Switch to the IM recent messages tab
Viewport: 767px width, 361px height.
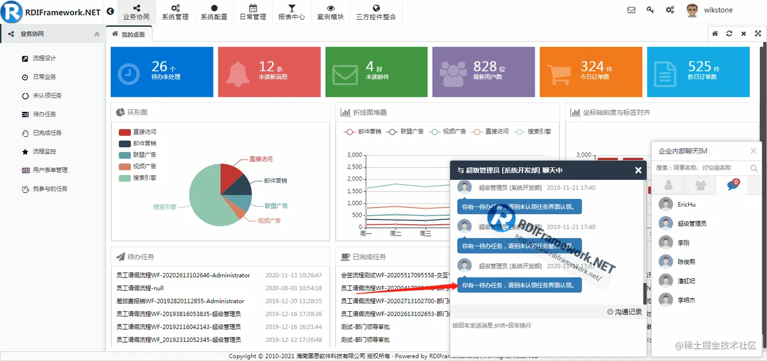point(733,185)
